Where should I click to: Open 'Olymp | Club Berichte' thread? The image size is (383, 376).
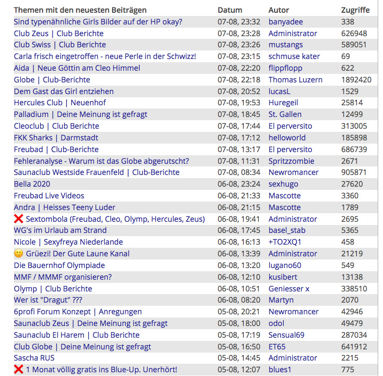pos(53,289)
